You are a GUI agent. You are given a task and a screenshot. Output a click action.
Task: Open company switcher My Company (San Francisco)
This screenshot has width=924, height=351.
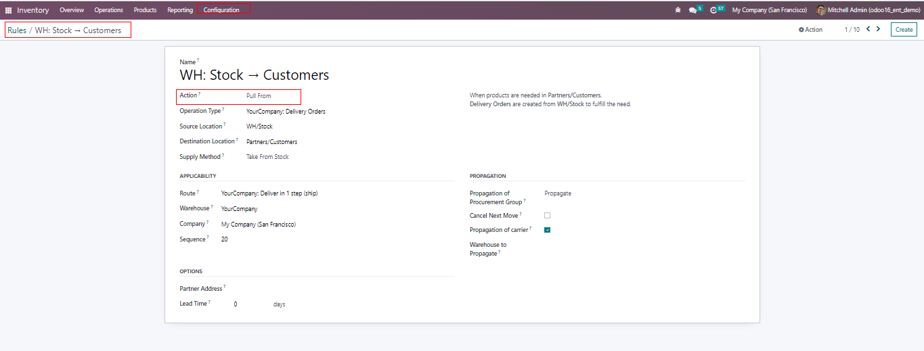pos(769,10)
